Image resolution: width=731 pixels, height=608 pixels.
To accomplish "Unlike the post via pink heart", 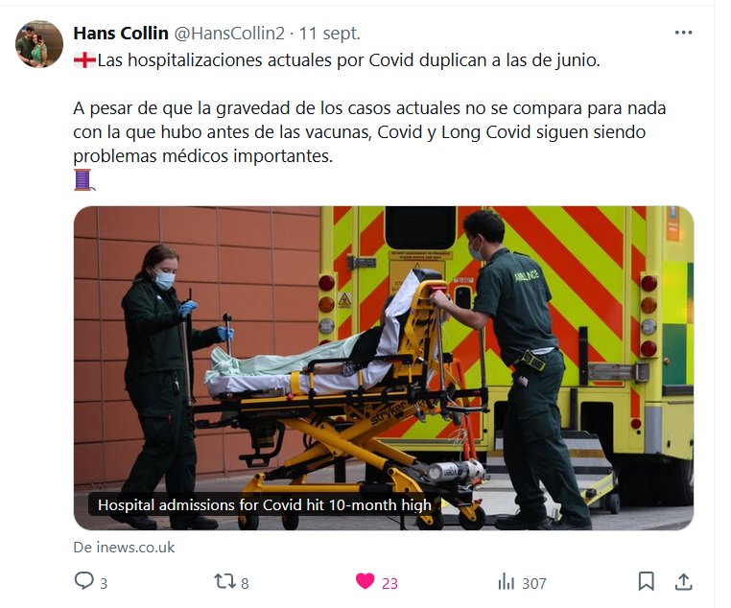I will tap(365, 581).
